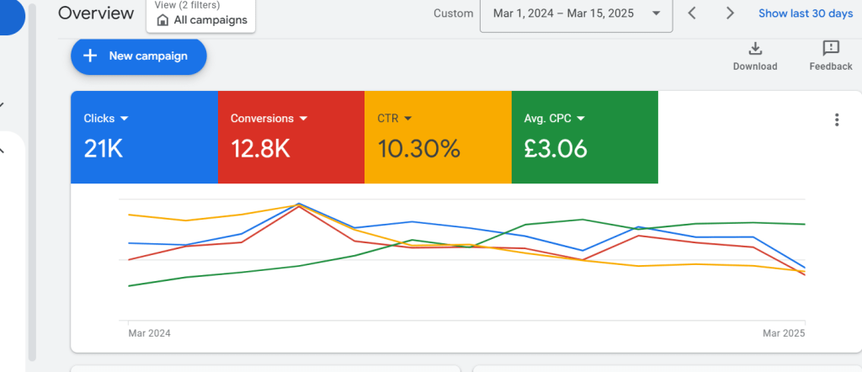Viewport: 862px width, 372px height.
Task: Open the Feedback icon
Action: coord(830,49)
